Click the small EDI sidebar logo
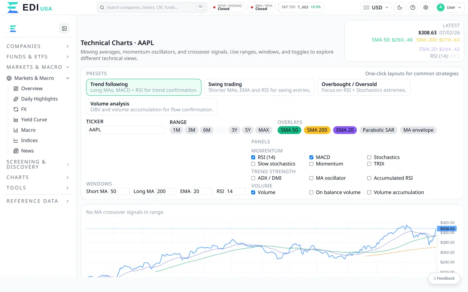 [x=13, y=29]
